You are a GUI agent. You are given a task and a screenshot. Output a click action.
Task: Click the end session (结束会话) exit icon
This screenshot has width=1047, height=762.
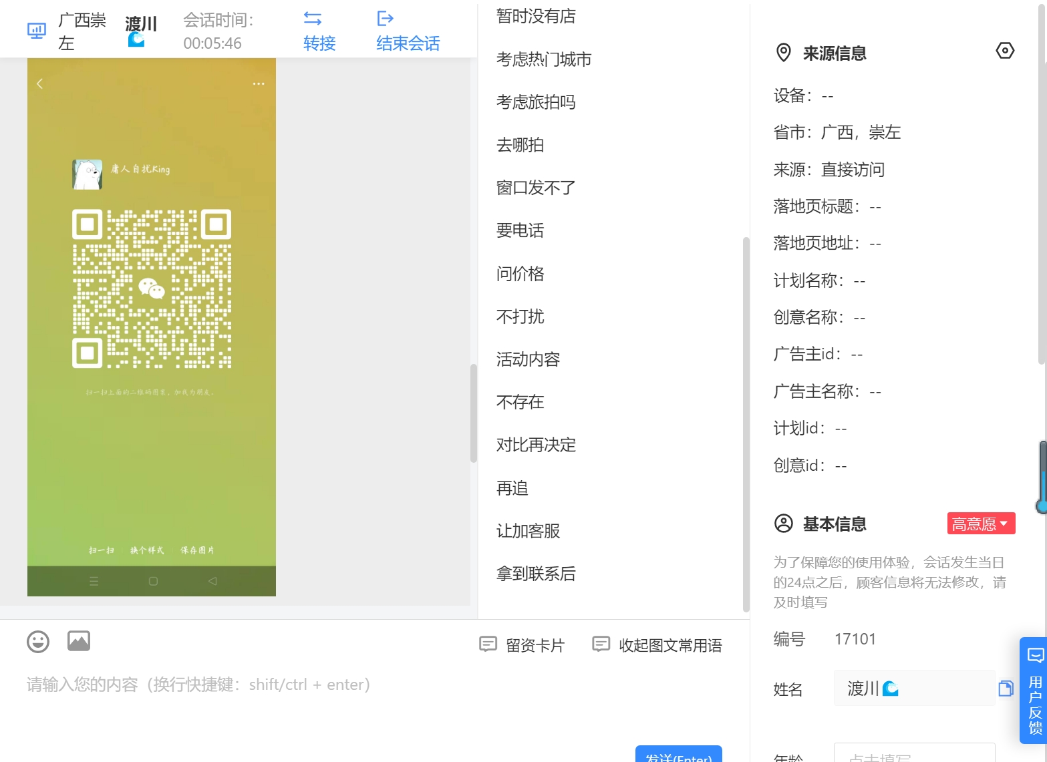tap(386, 18)
